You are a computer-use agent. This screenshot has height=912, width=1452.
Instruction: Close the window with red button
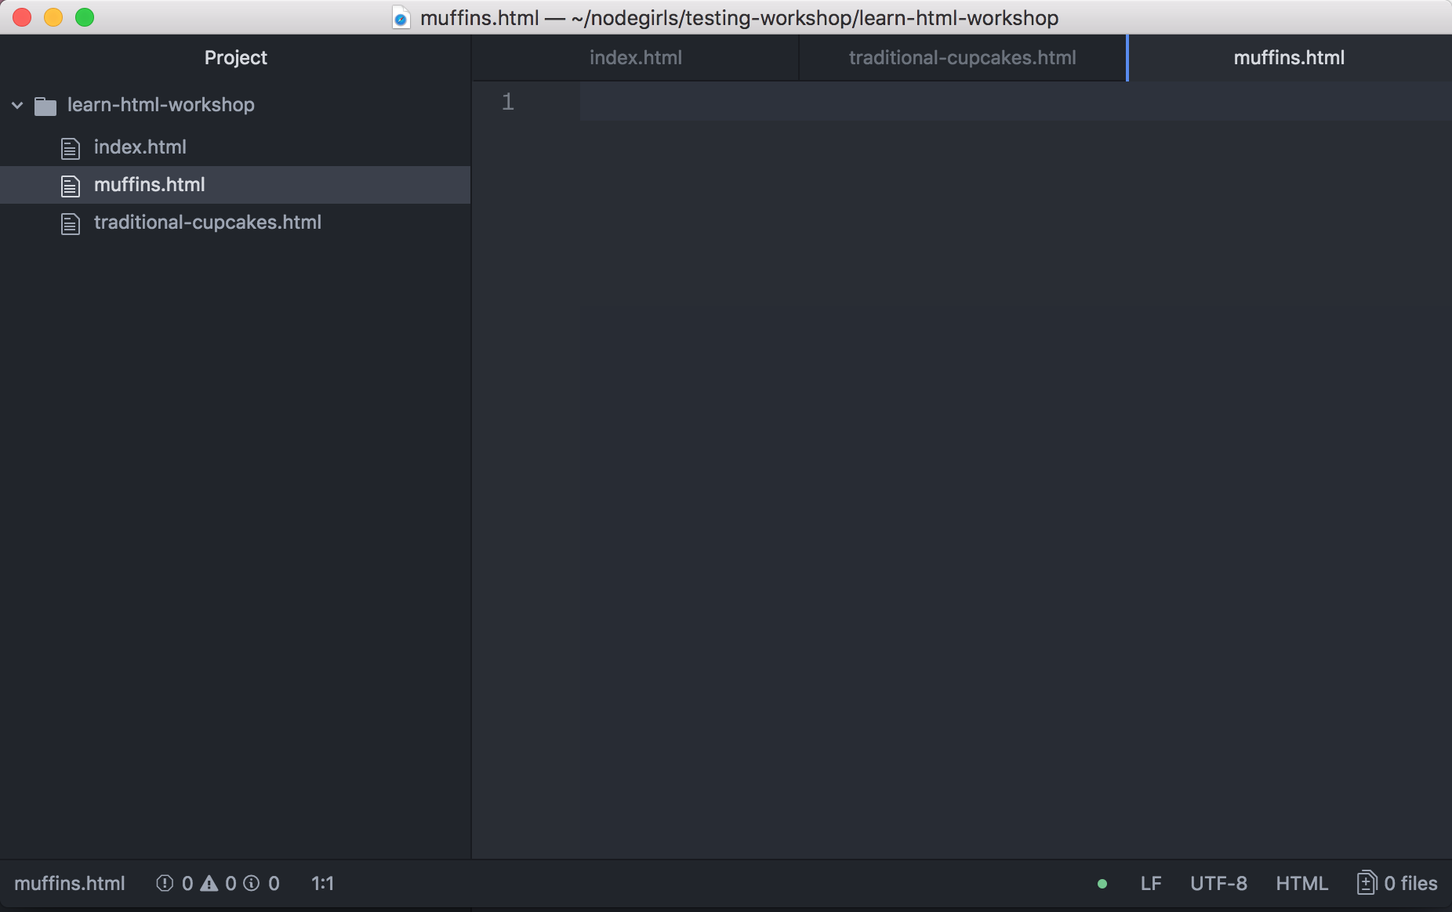pyautogui.click(x=22, y=17)
